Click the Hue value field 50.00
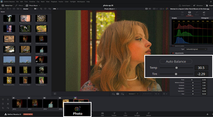Screen dimensions: 213x117 point(204,94)
